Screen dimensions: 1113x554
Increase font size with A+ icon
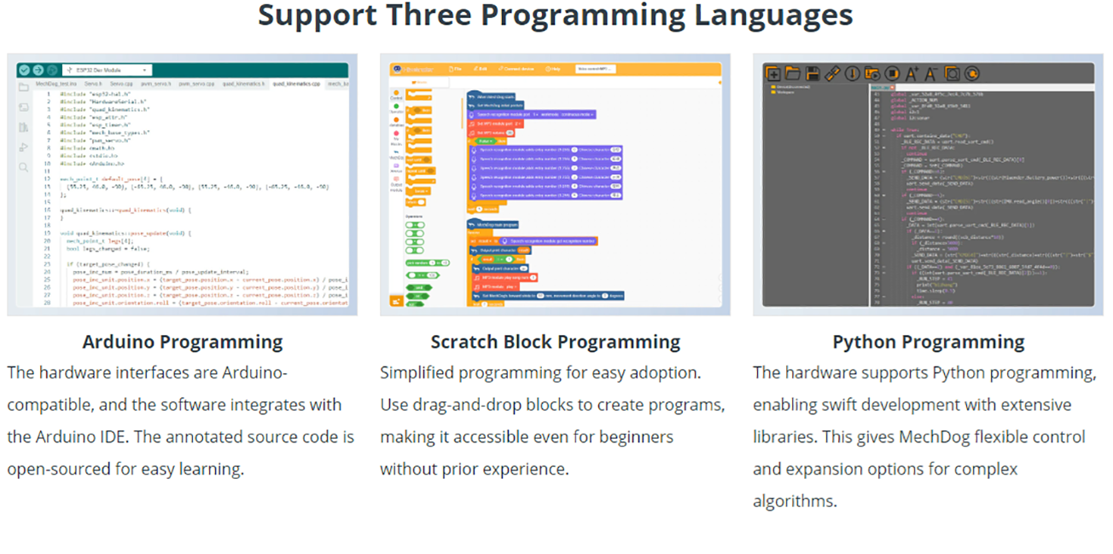912,74
